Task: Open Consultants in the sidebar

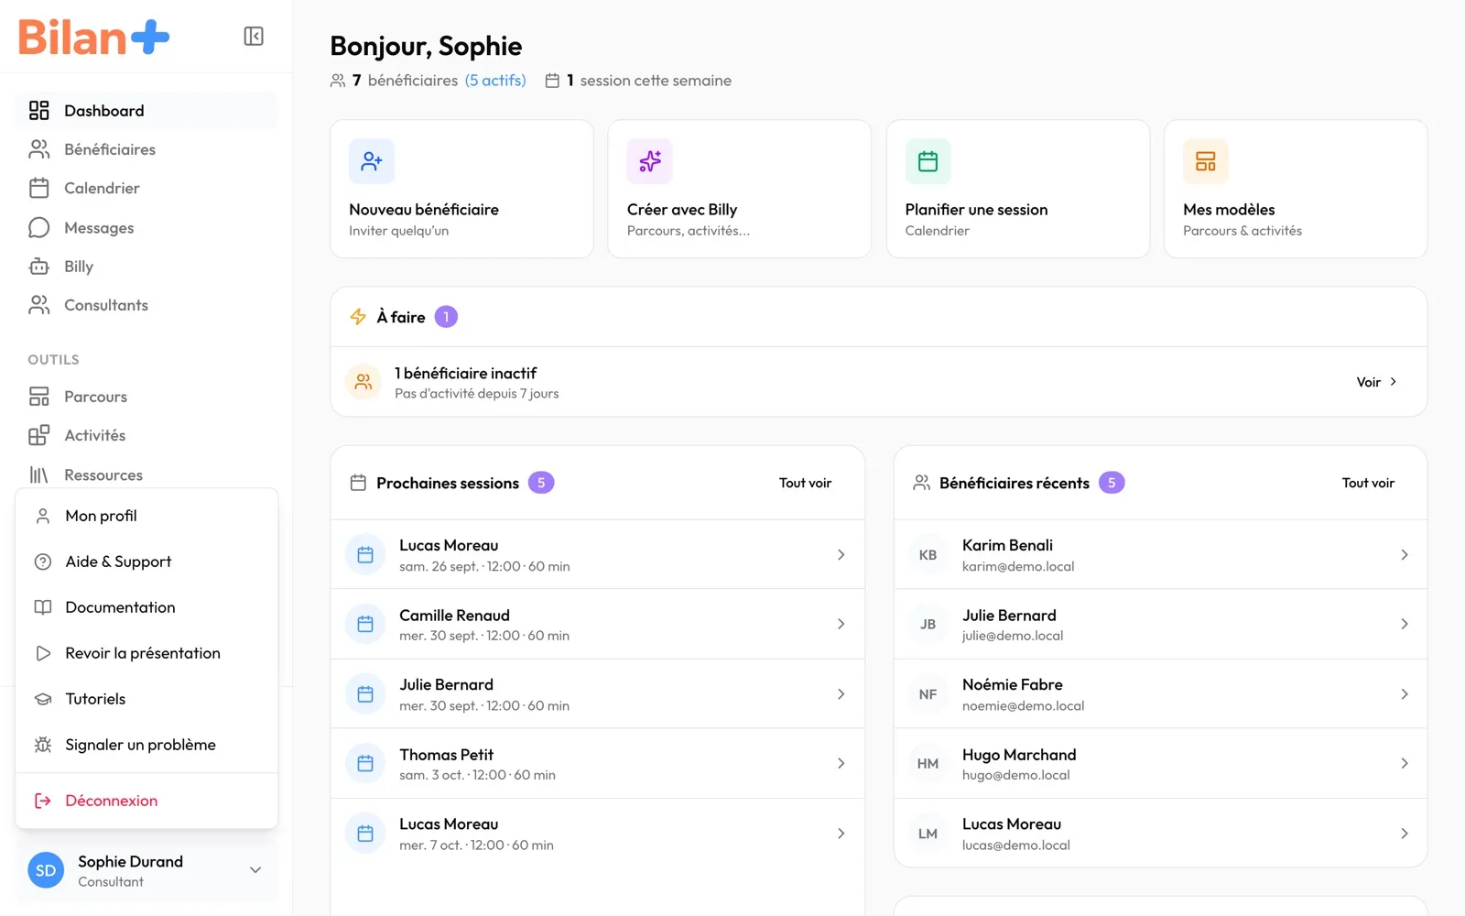Action: (x=146, y=305)
